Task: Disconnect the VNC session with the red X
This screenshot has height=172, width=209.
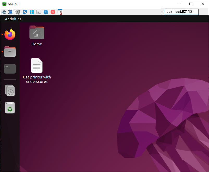Action: (x=53, y=12)
